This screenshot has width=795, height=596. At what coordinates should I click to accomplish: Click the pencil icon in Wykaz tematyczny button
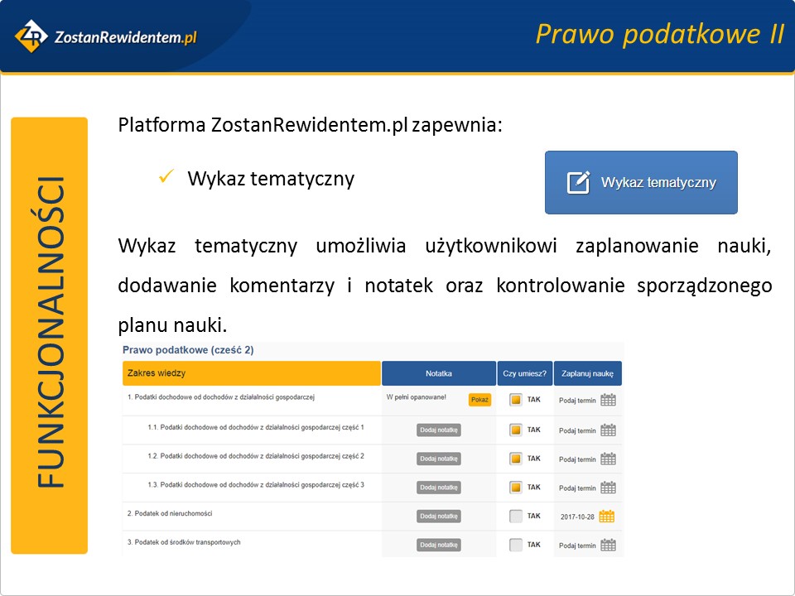coord(578,182)
